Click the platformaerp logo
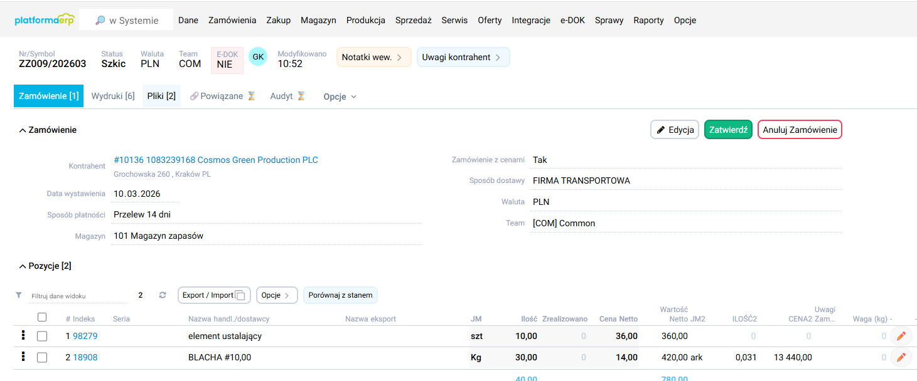The image size is (917, 381). pyautogui.click(x=45, y=20)
